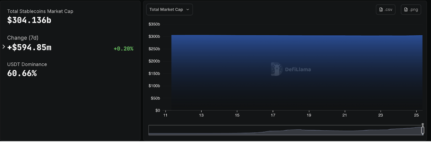Grab the right handle of the range slider
This screenshot has height=142, width=431.
point(423,130)
